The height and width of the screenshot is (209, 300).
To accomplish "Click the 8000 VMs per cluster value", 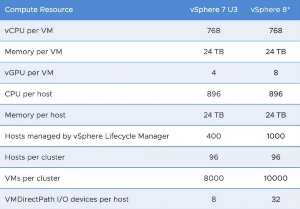I will 214,178.
